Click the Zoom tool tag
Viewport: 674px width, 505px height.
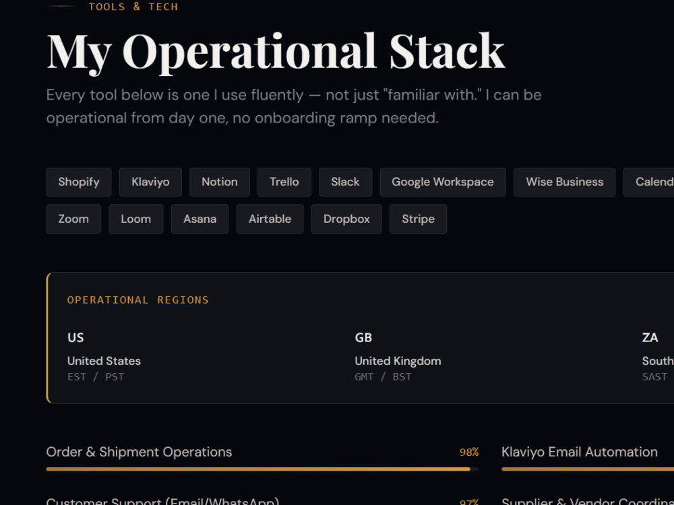73,219
